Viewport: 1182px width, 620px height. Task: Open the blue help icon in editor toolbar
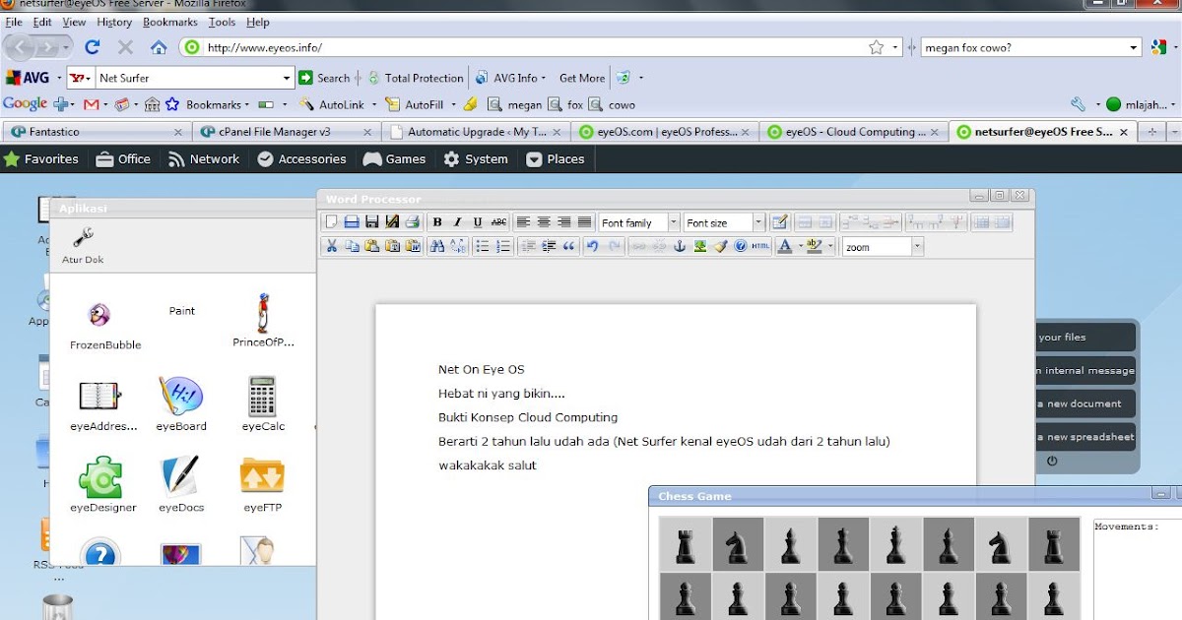740,246
